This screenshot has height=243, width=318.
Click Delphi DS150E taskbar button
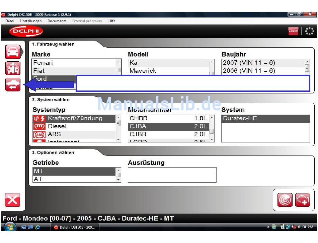(75, 227)
